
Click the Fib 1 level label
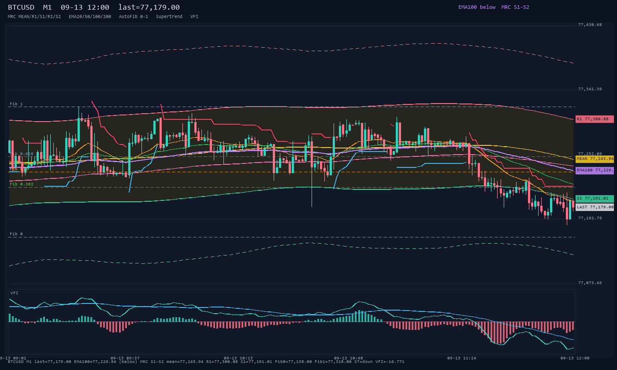pyautogui.click(x=16, y=104)
